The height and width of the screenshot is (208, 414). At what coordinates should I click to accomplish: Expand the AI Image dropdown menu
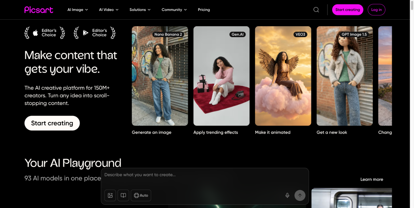tap(78, 10)
